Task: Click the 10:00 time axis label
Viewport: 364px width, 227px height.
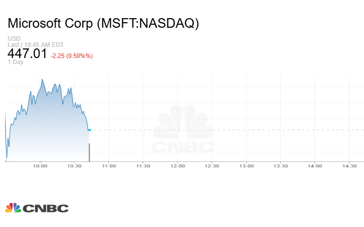Action: 40,165
